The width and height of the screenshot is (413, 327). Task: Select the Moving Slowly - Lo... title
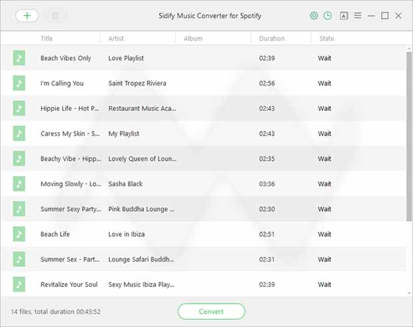click(x=71, y=184)
